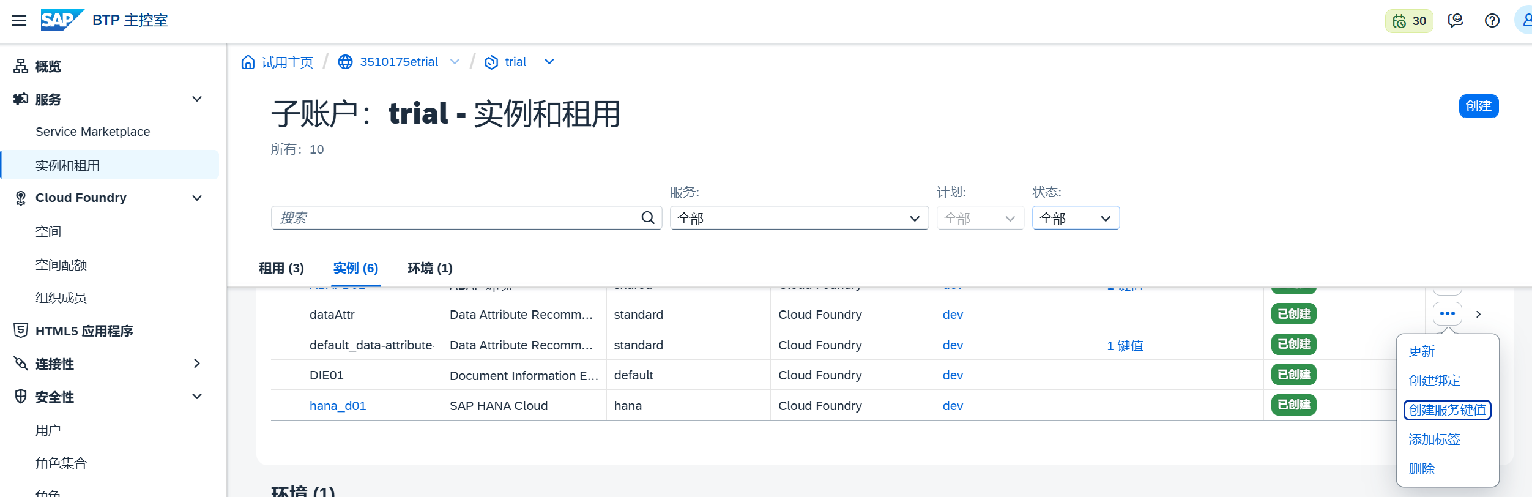Click the security shield icon
1532x497 pixels.
tap(21, 397)
